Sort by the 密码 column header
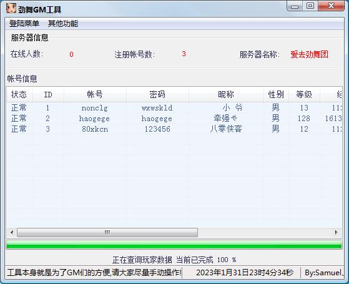Viewport: 349px width, 284px height. 157,95
